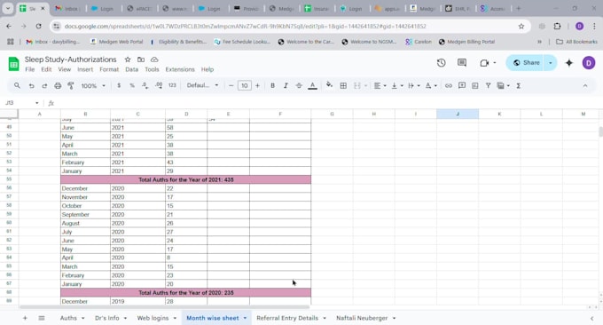This screenshot has width=603, height=325.
Task: Open version history clock icon
Action: tap(441, 63)
